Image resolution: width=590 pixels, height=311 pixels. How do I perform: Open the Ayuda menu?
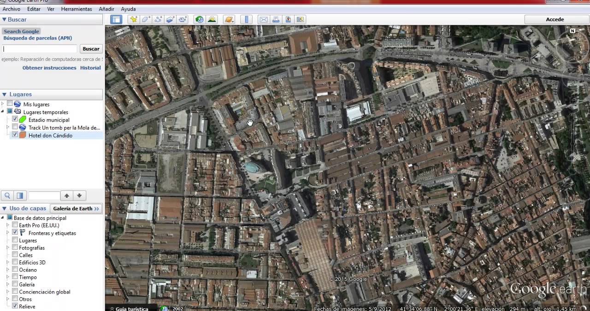128,9
